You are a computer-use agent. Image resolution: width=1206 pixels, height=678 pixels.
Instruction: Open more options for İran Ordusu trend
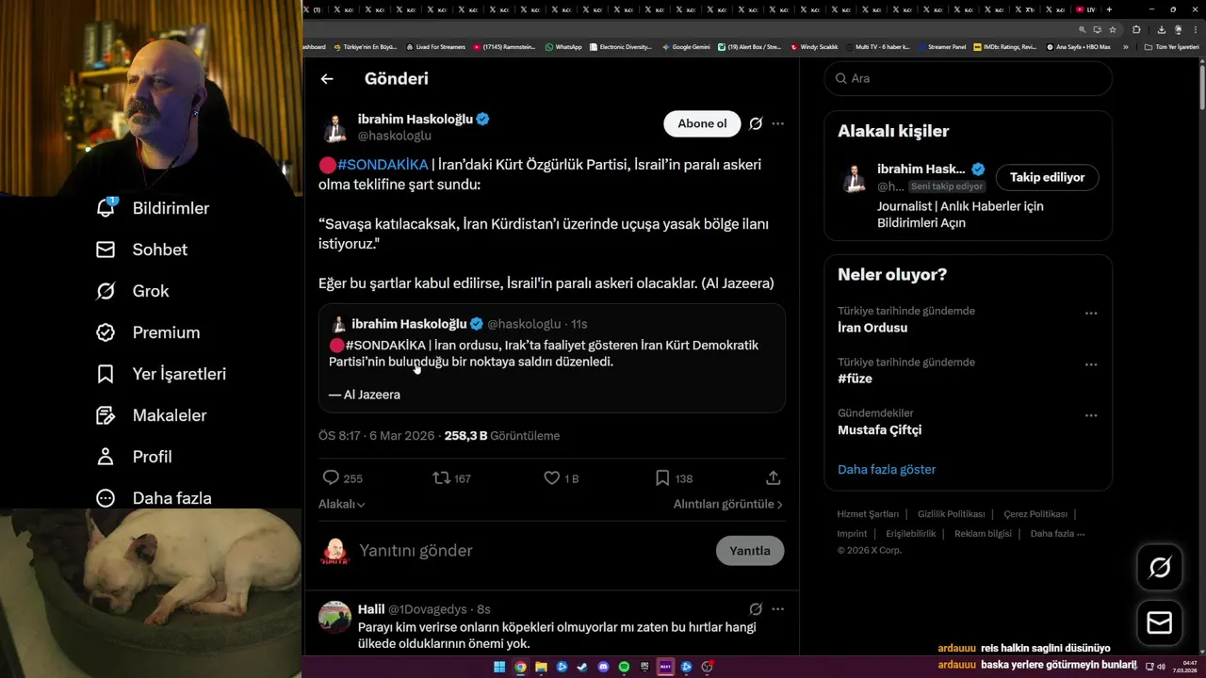pyautogui.click(x=1091, y=314)
